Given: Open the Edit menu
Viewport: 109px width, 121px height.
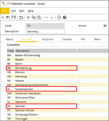Looking at the screenshot, I should (x=22, y=11).
